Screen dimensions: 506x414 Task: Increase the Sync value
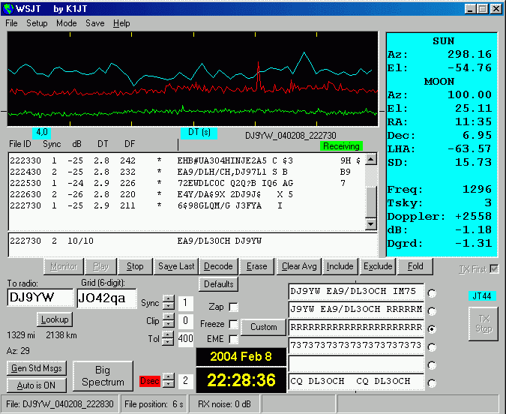click(x=168, y=299)
